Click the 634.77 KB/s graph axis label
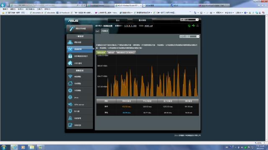This screenshot has width=268, height=150. 102,76
